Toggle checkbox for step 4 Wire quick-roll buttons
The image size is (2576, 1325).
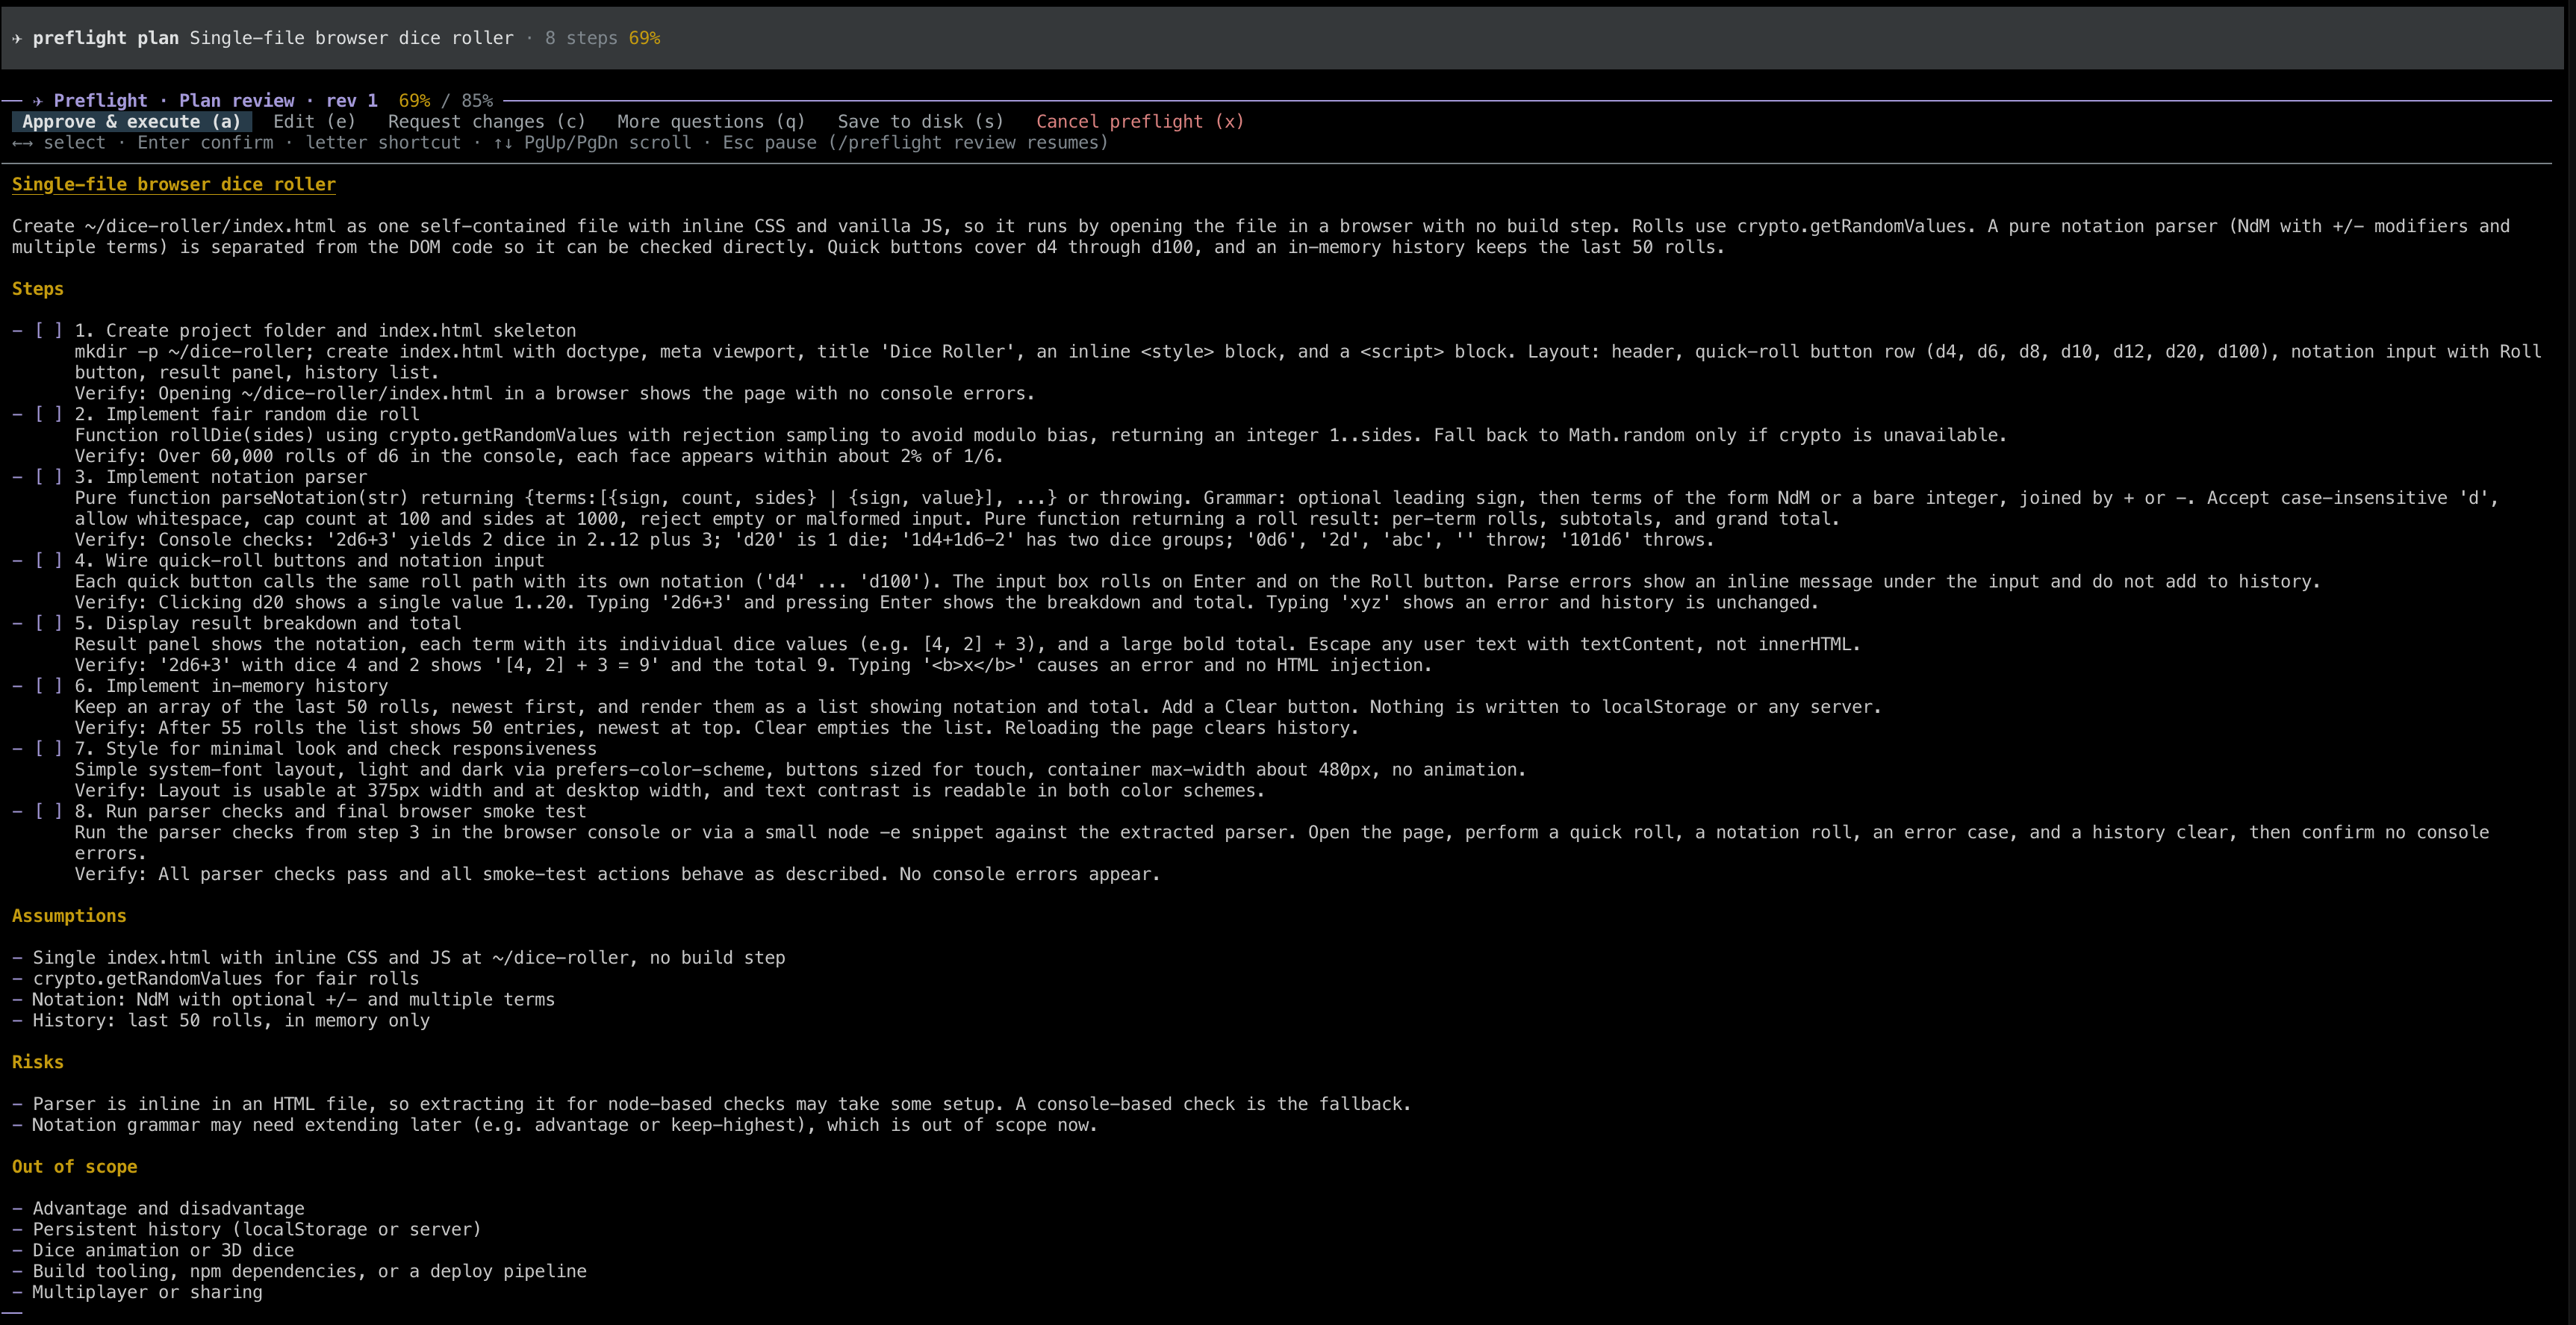tap(48, 560)
